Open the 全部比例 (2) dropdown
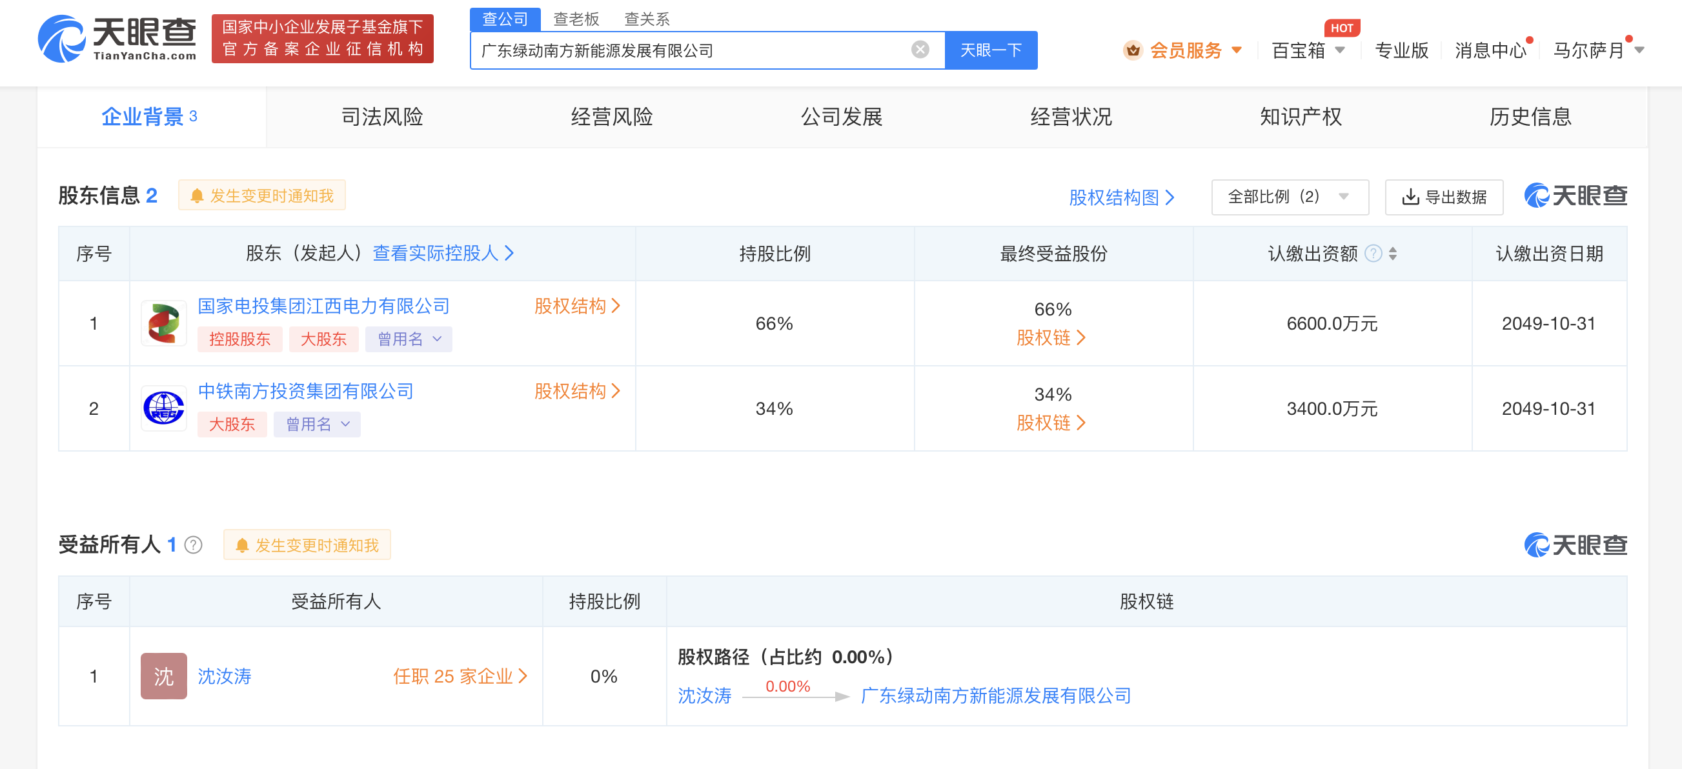Screen dimensions: 1682x769 tap(1290, 197)
